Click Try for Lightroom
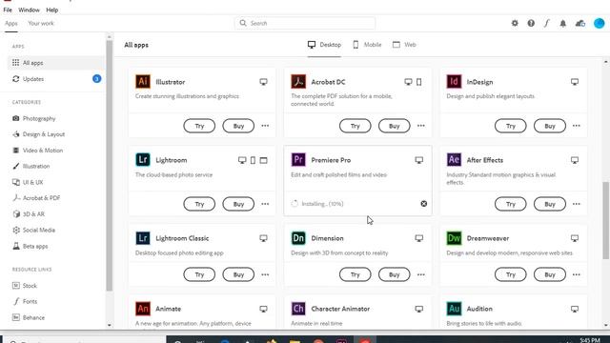Viewport: 610px width, 343px height. pyautogui.click(x=199, y=204)
